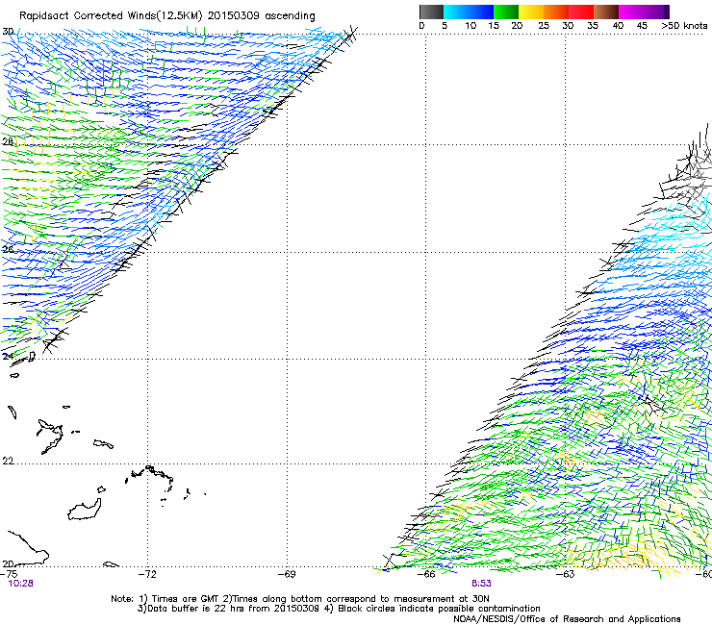Image resolution: width=712 pixels, height=625 pixels.
Task: Click the green 15-20 knots legend segment
Action: [506, 12]
